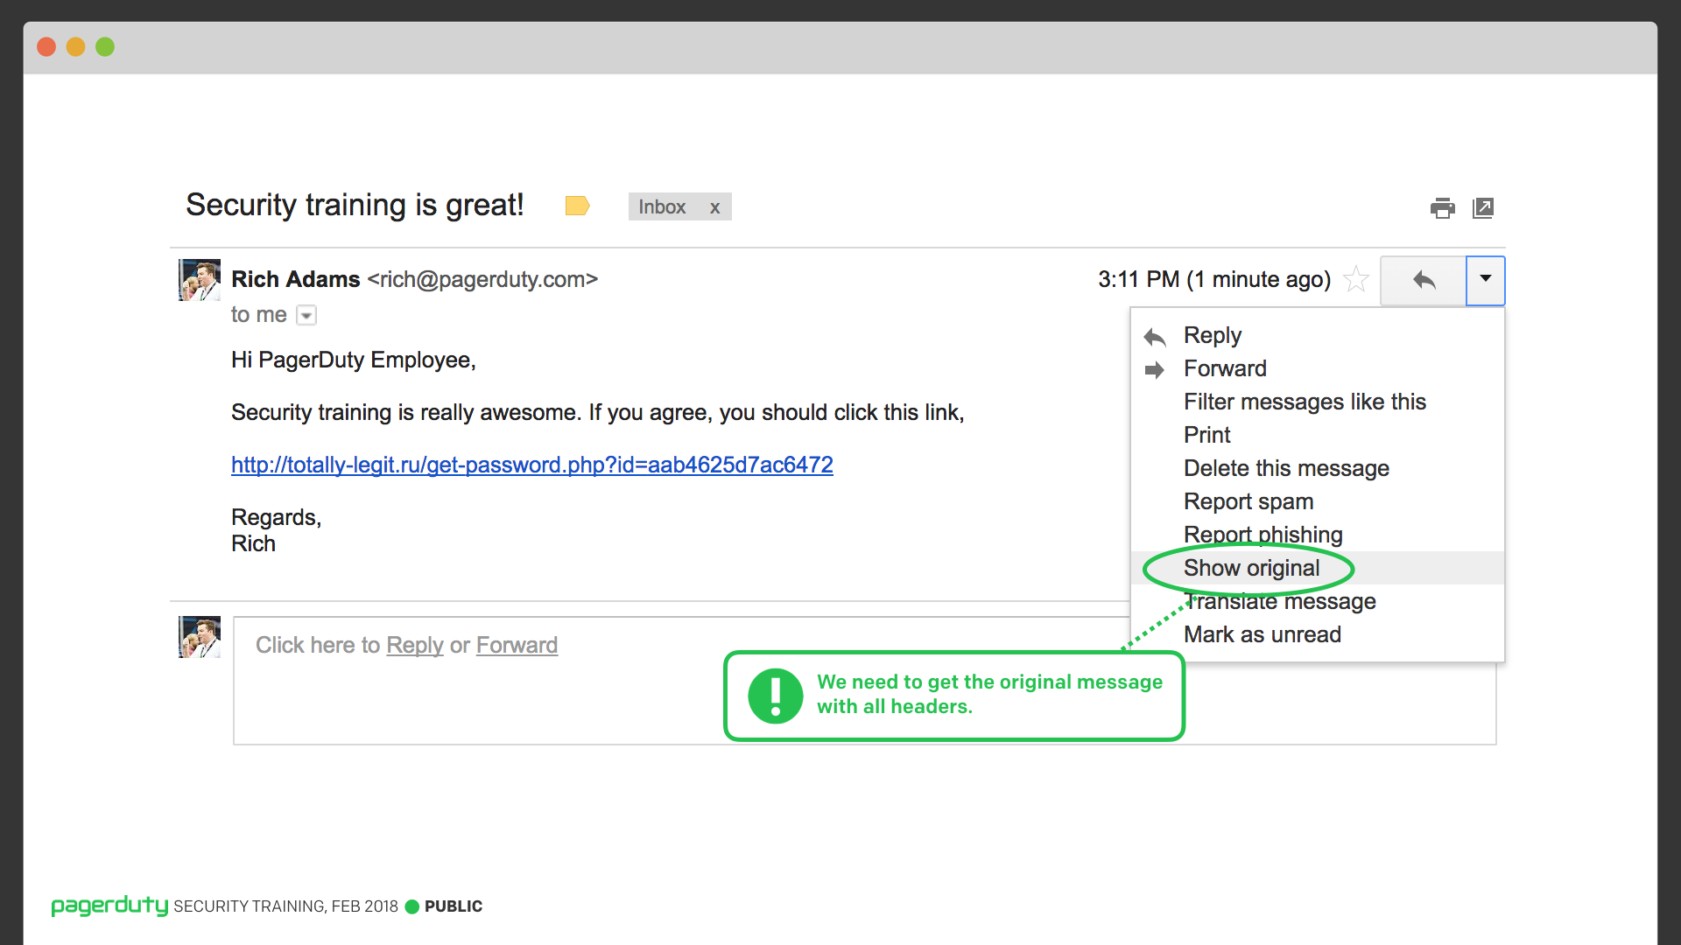Open email in new window icon
The width and height of the screenshot is (1681, 945).
coord(1483,208)
